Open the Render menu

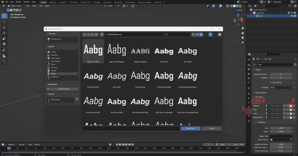18,2
